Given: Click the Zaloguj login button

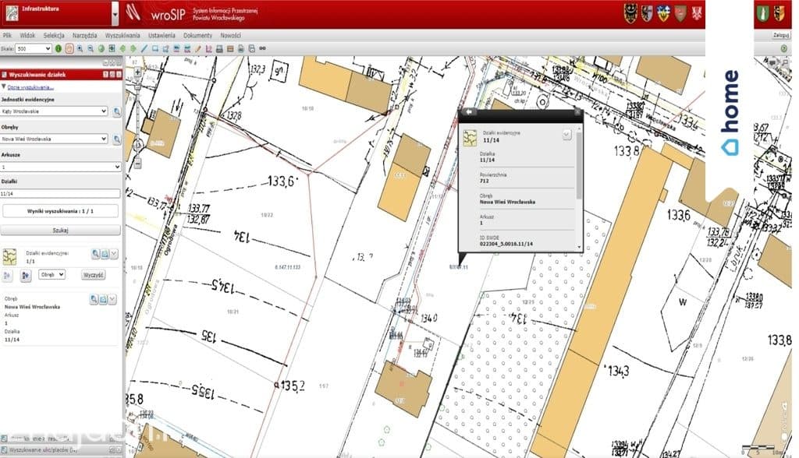Looking at the screenshot, I should 781,36.
